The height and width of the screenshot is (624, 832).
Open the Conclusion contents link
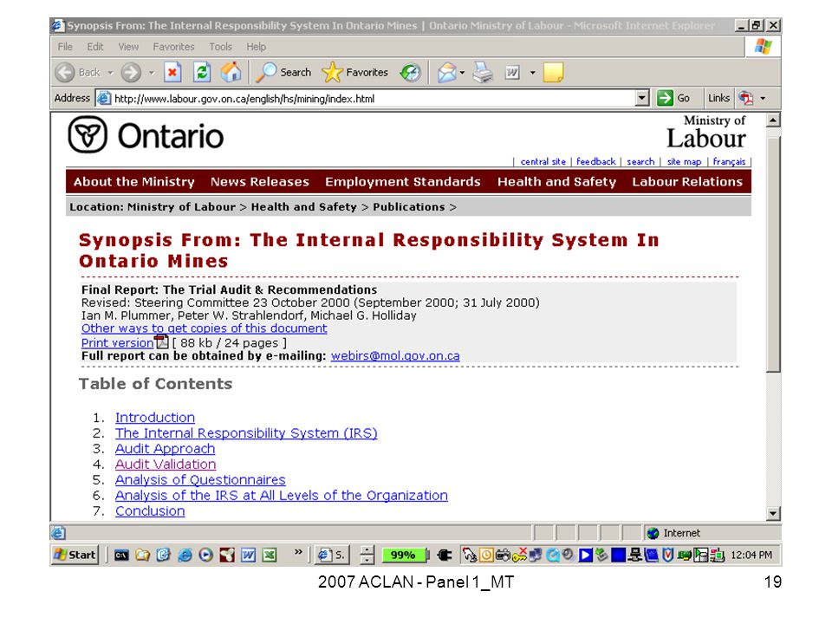point(150,511)
